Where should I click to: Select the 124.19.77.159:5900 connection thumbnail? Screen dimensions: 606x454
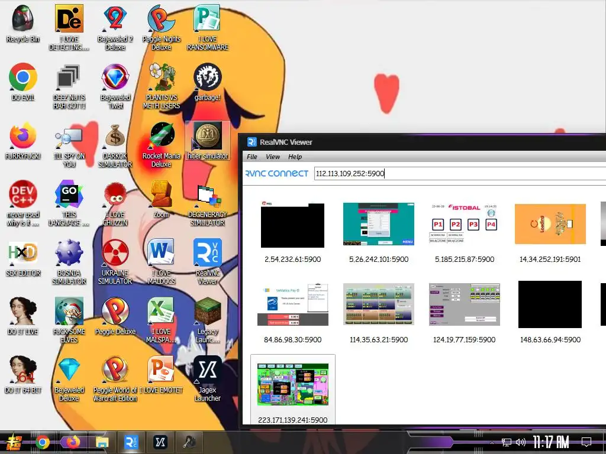click(465, 304)
